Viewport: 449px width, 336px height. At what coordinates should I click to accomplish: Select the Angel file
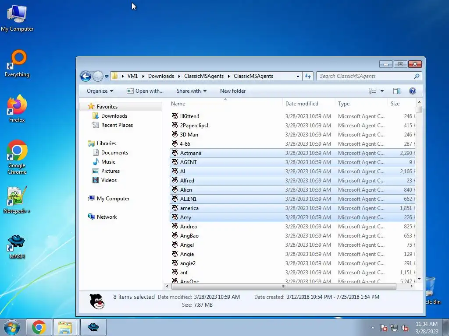[x=292, y=245]
